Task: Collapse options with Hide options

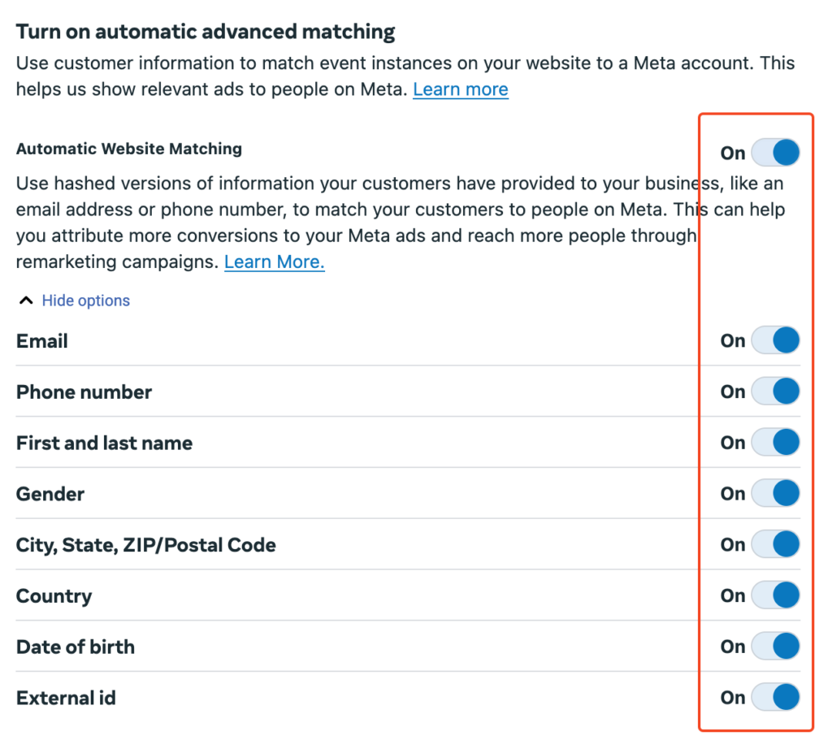Action: (x=85, y=301)
